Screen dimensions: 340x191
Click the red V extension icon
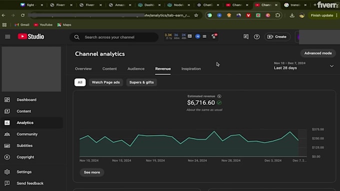(248, 15)
